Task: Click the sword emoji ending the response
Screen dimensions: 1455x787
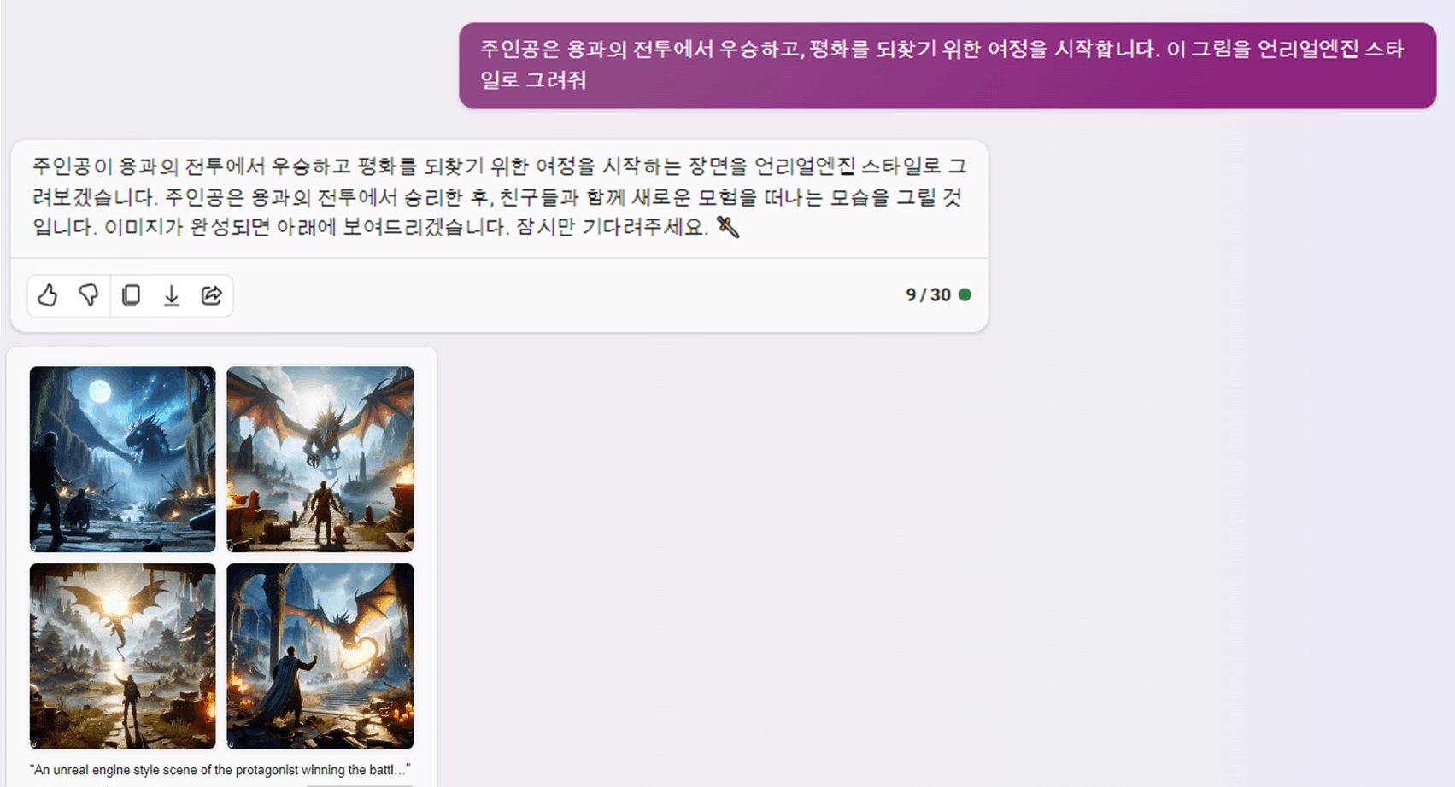Action: [728, 227]
